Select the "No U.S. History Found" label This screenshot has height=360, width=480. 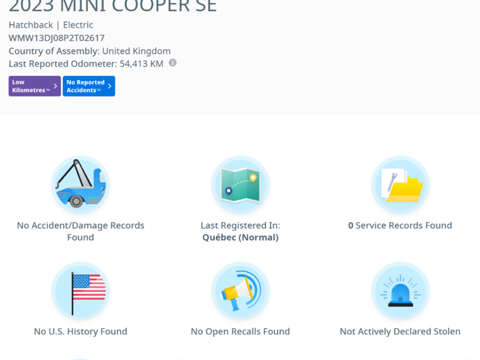pyautogui.click(x=80, y=331)
